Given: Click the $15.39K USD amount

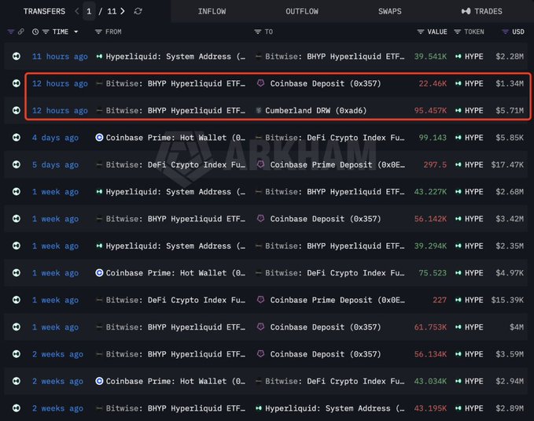Looking at the screenshot, I should 507,301.
